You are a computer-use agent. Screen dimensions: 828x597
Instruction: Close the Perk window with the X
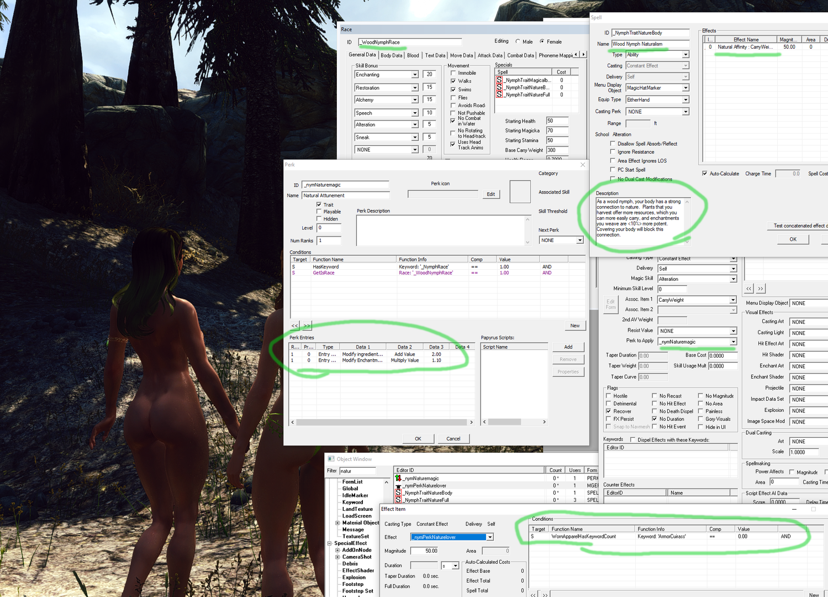pos(583,165)
